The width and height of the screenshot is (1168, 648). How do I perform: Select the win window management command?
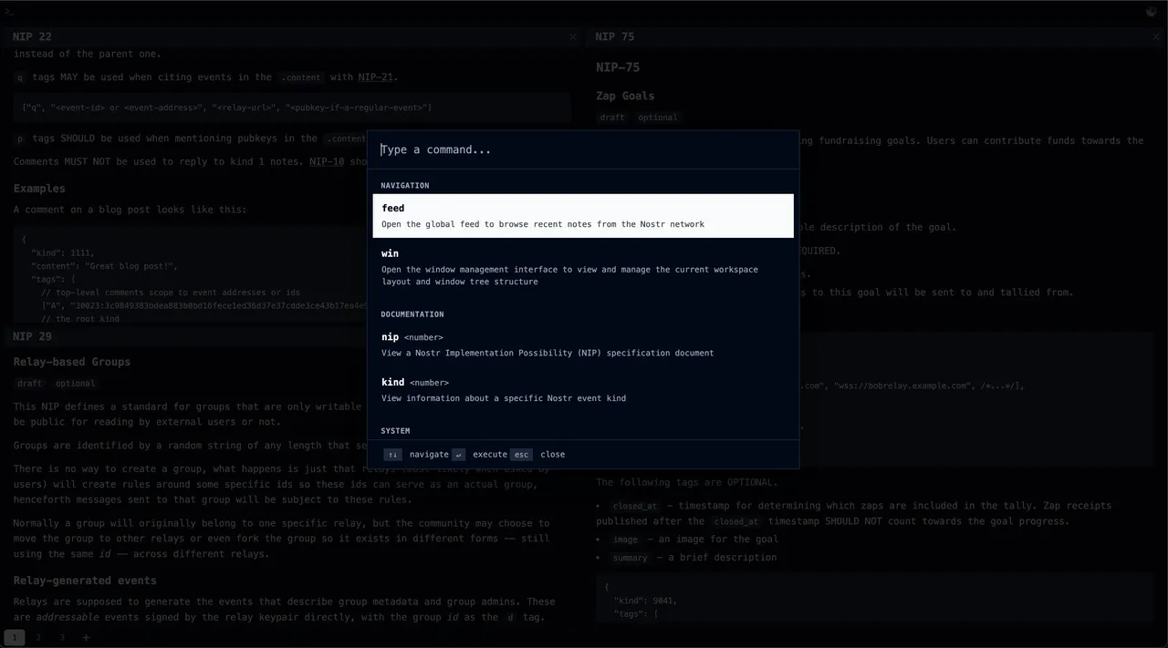coord(583,267)
